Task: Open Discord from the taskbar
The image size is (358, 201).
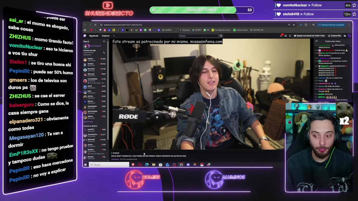Action: [188, 165]
